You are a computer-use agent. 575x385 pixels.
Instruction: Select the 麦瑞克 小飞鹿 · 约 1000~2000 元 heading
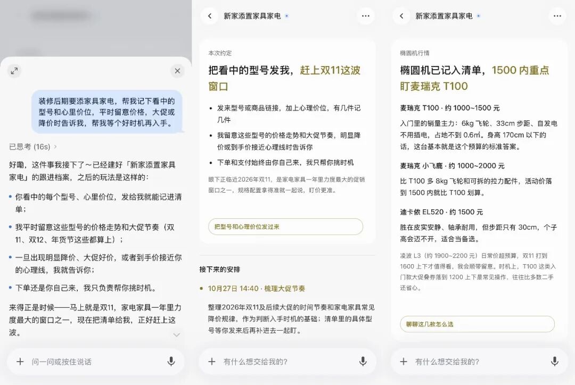[x=452, y=166]
